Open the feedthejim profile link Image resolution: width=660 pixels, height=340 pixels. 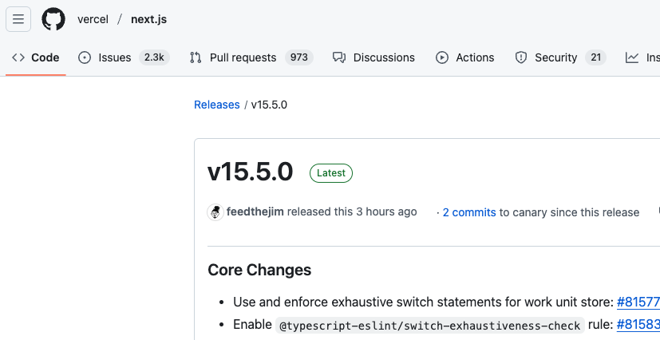(255, 212)
